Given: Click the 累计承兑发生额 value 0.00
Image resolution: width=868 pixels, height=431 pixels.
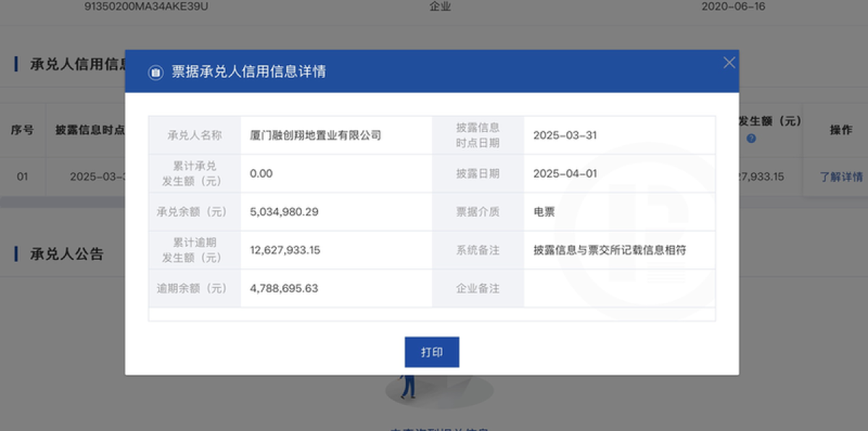Looking at the screenshot, I should 261,173.
